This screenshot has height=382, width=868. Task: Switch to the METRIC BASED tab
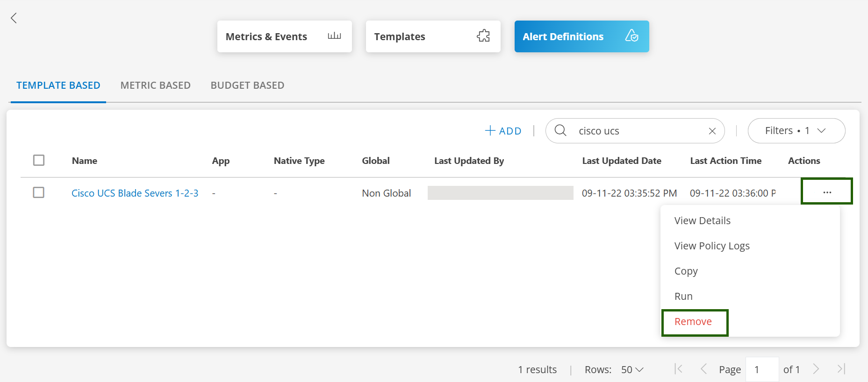point(155,85)
